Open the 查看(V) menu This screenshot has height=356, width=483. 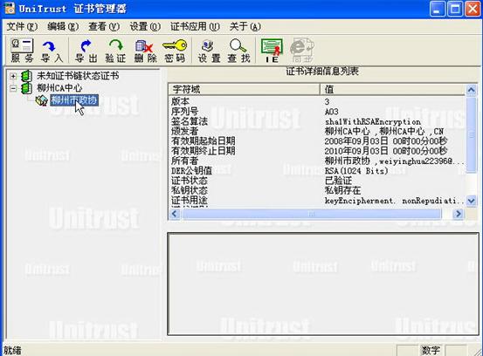104,27
